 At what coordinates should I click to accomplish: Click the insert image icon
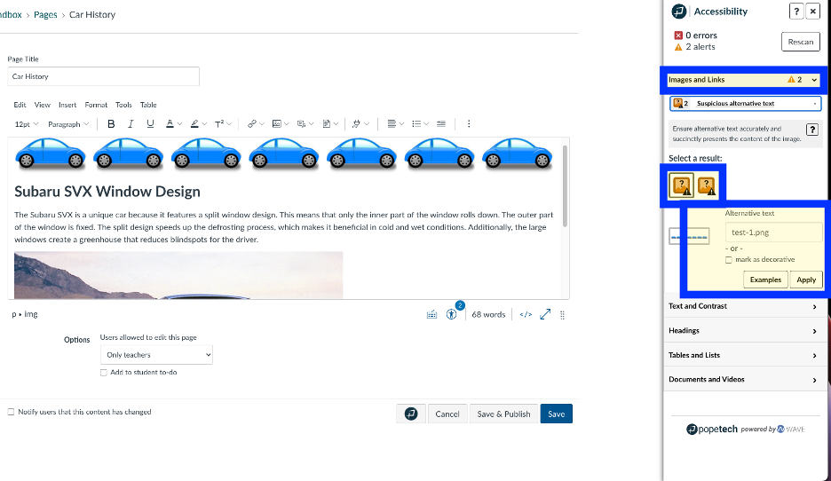pos(277,124)
